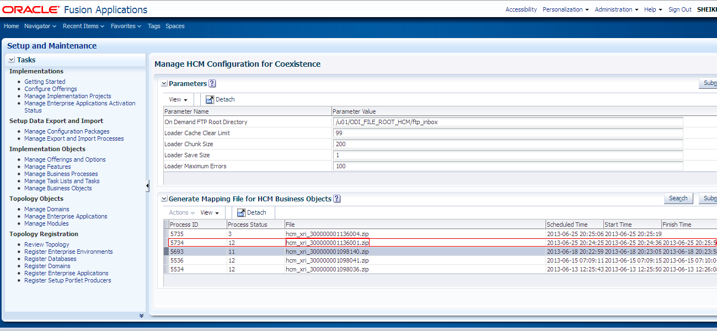This screenshot has height=331, width=717.
Task: Open the Help dropdown menu
Action: pyautogui.click(x=653, y=9)
